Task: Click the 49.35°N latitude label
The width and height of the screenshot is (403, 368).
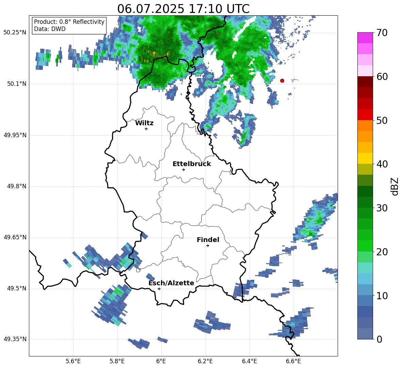Action: (x=15, y=339)
